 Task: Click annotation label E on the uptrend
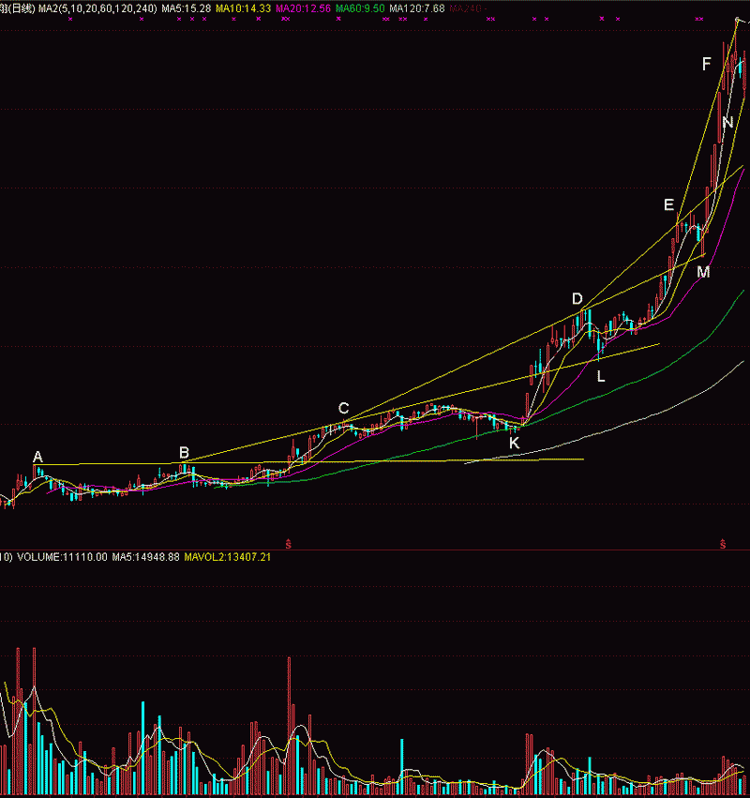668,204
